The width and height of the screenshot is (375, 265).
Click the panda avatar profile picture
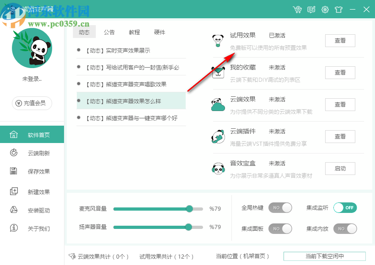click(x=32, y=48)
